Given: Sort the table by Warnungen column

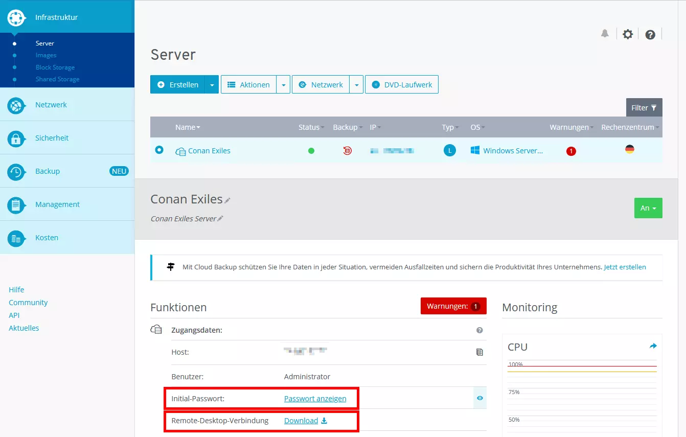Looking at the screenshot, I should [x=572, y=127].
